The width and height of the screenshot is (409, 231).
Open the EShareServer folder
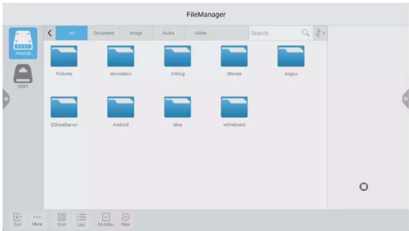click(x=64, y=107)
